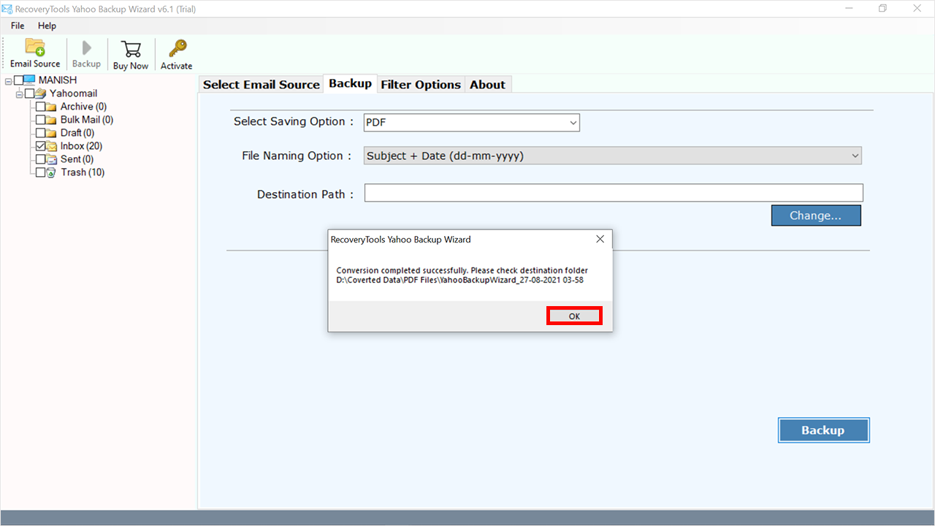The image size is (935, 526).
Task: Click the Destination Path input field
Action: [614, 193]
